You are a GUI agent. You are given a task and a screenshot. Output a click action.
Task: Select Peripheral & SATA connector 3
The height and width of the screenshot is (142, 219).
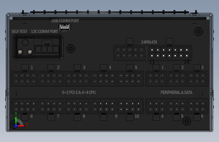click(x=197, y=78)
